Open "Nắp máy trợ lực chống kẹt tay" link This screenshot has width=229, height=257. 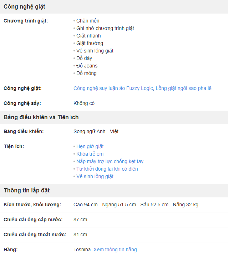click(x=110, y=161)
